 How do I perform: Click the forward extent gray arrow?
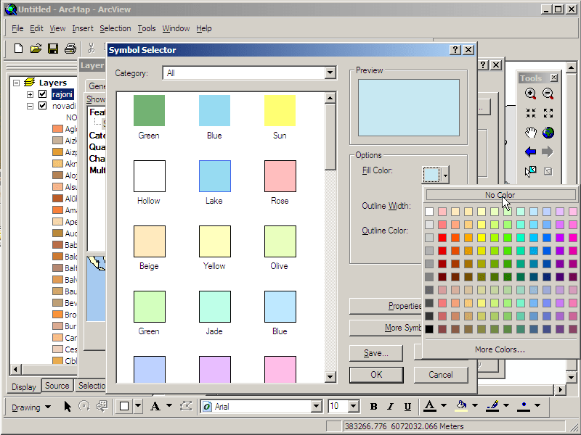pos(548,152)
